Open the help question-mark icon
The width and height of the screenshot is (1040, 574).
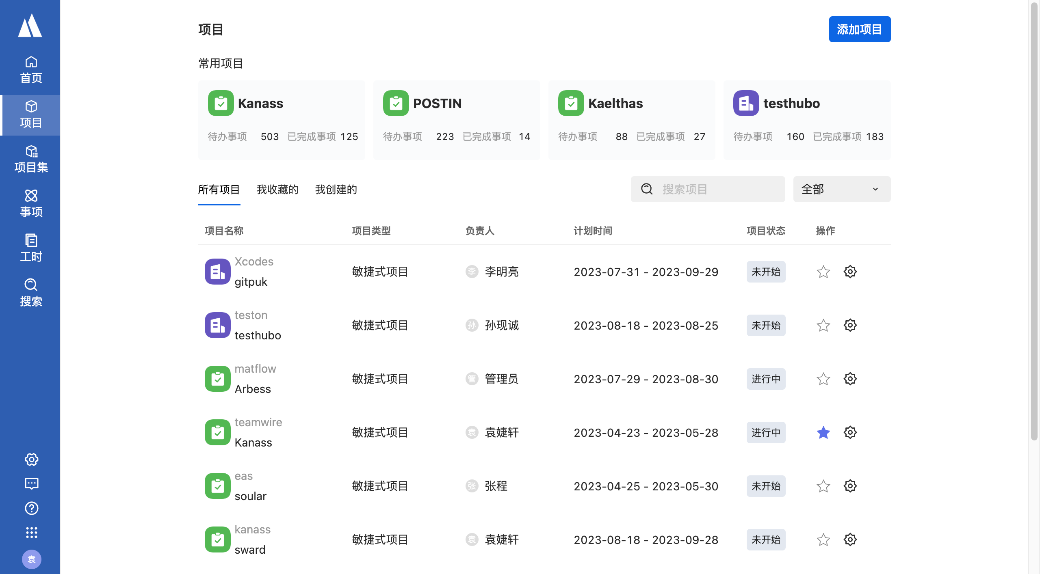[31, 508]
